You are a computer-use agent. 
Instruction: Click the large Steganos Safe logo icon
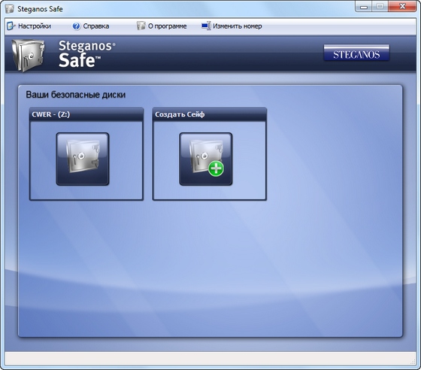[x=28, y=55]
